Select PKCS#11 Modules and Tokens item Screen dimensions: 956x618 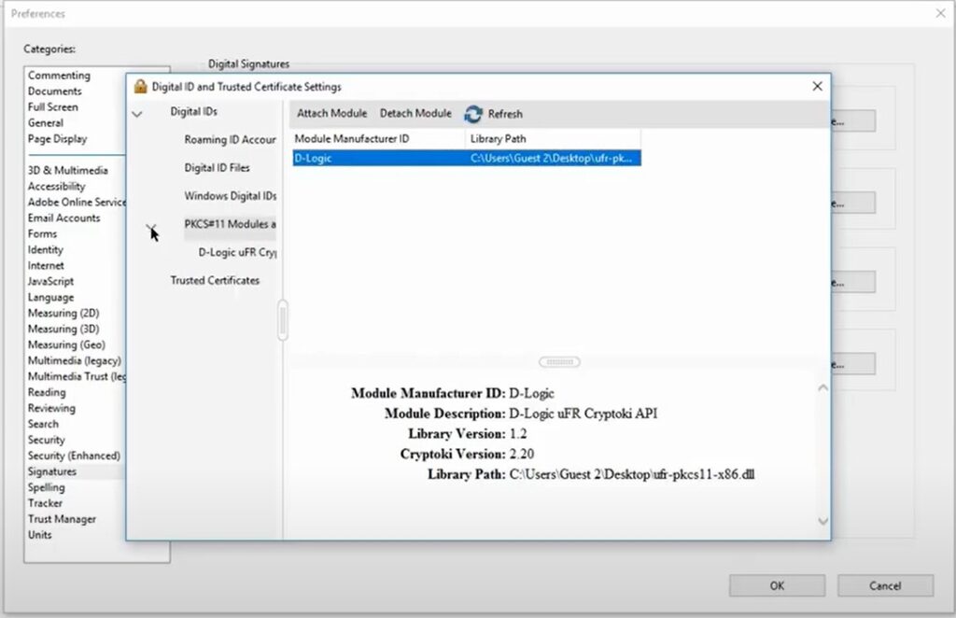pyautogui.click(x=230, y=224)
